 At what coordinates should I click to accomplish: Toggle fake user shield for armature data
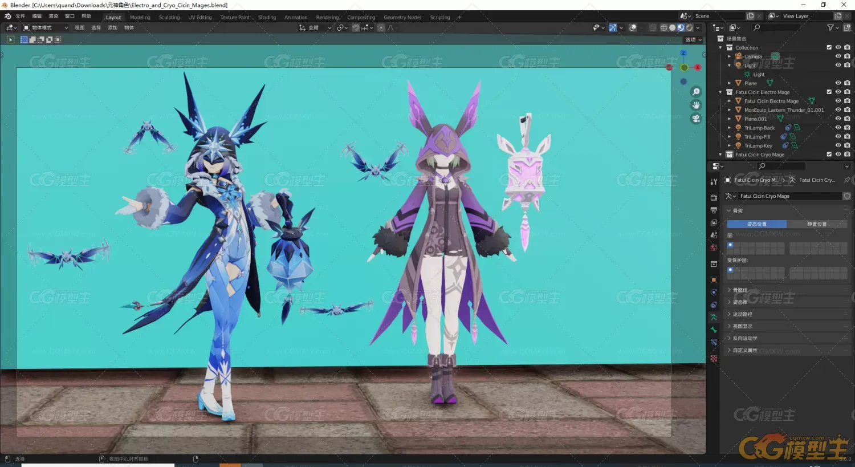tap(847, 196)
